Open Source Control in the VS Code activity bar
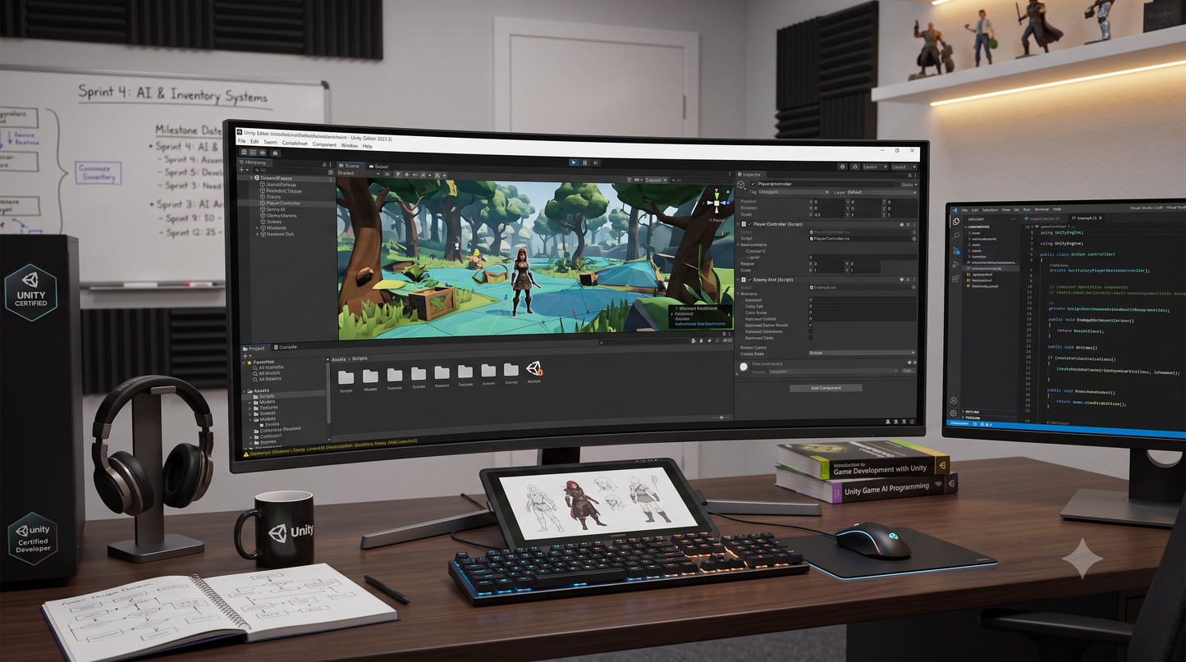Viewport: 1186px width, 662px height. (956, 251)
